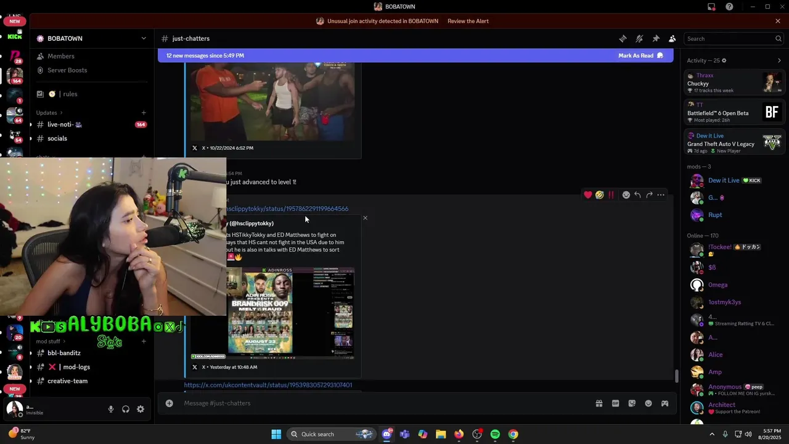Toggle headphones deafen in user panel

(x=126, y=409)
